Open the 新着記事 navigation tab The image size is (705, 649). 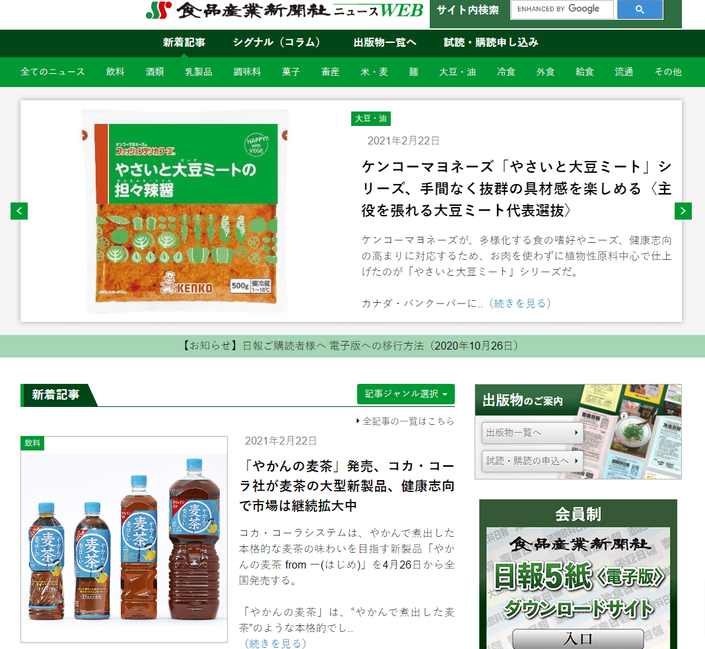[184, 43]
